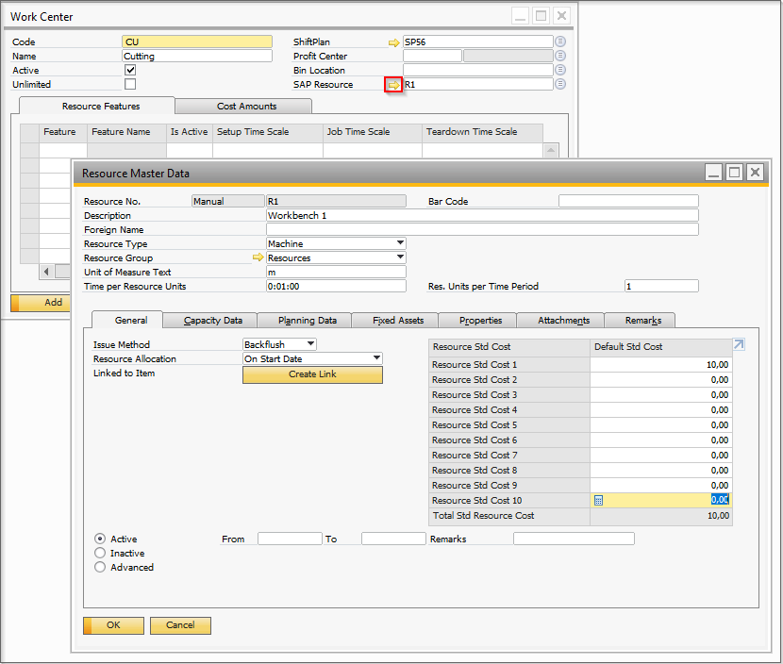Switch to the Capacity Data tab
The image size is (783, 664).
pyautogui.click(x=212, y=321)
